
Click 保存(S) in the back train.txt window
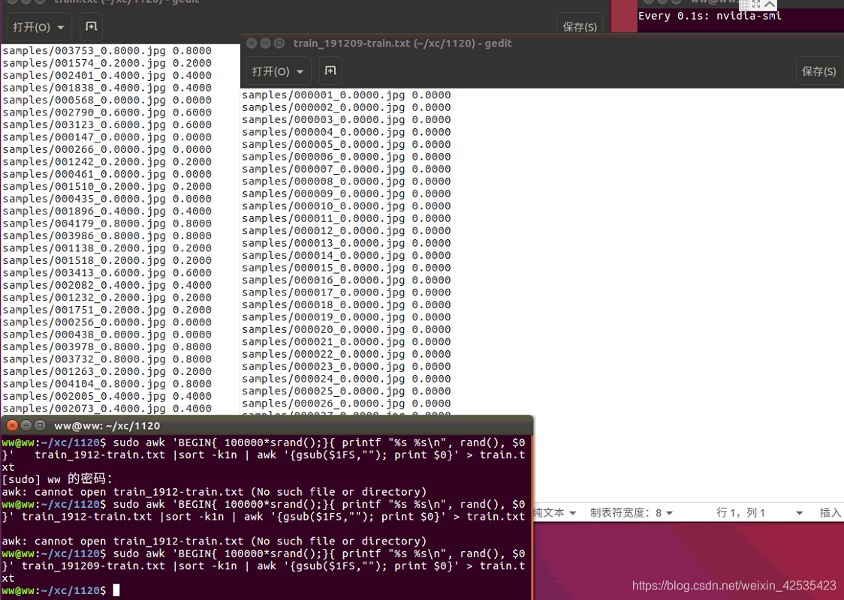(x=579, y=26)
